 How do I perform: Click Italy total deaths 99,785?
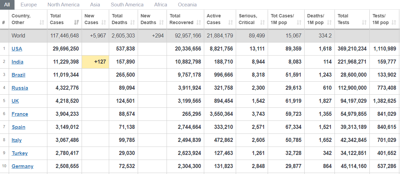(x=126, y=140)
